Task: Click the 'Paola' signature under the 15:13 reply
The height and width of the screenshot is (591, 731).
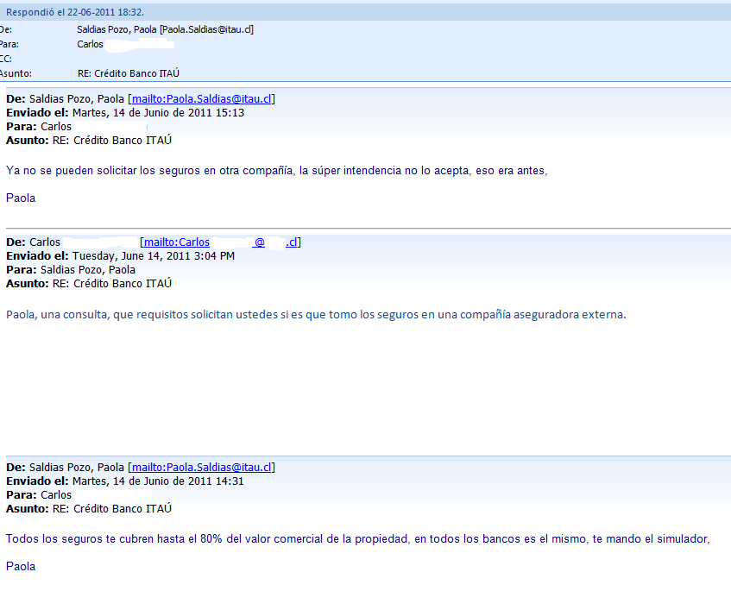Action: 21,198
